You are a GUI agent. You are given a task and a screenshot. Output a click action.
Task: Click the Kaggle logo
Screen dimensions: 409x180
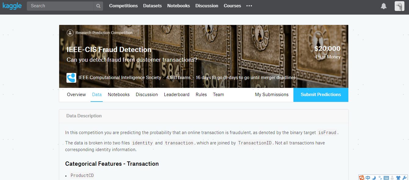(x=12, y=6)
